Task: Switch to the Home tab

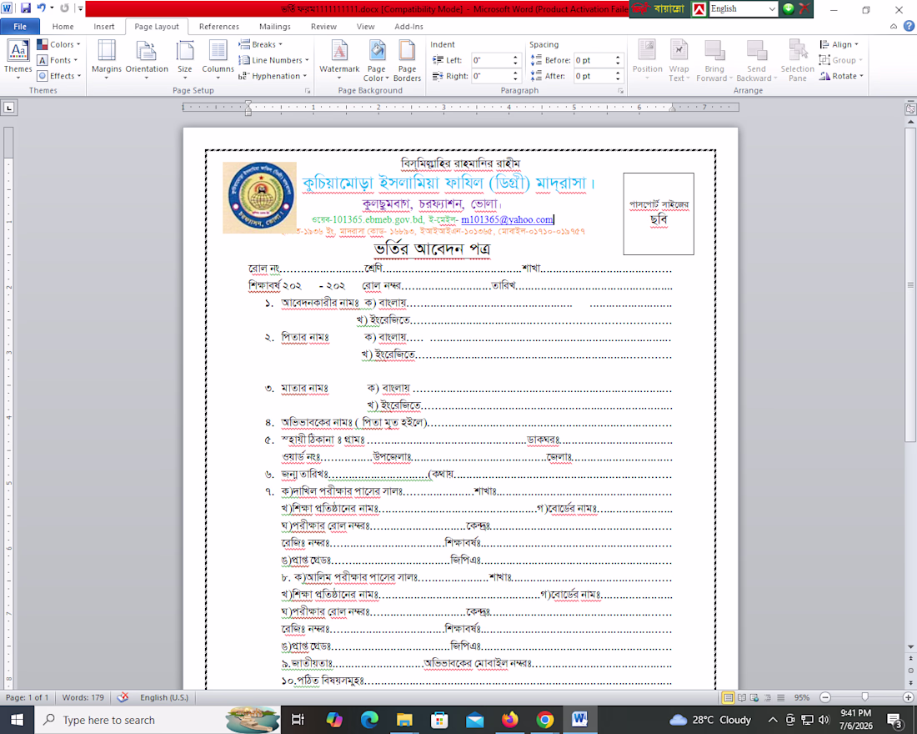Action: (x=63, y=27)
